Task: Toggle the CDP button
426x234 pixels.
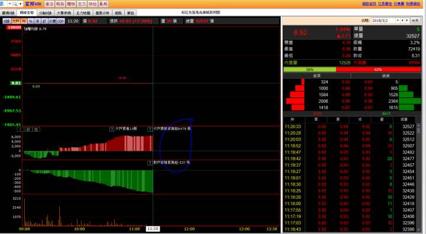Action: point(60,21)
